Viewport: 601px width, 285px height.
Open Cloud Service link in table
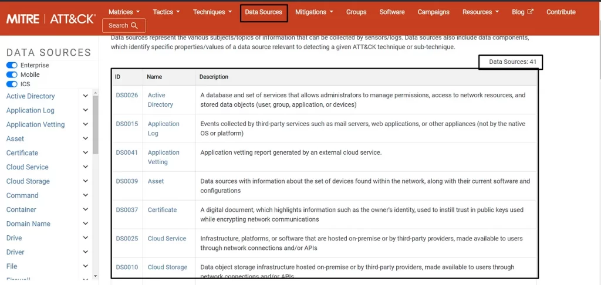167,238
